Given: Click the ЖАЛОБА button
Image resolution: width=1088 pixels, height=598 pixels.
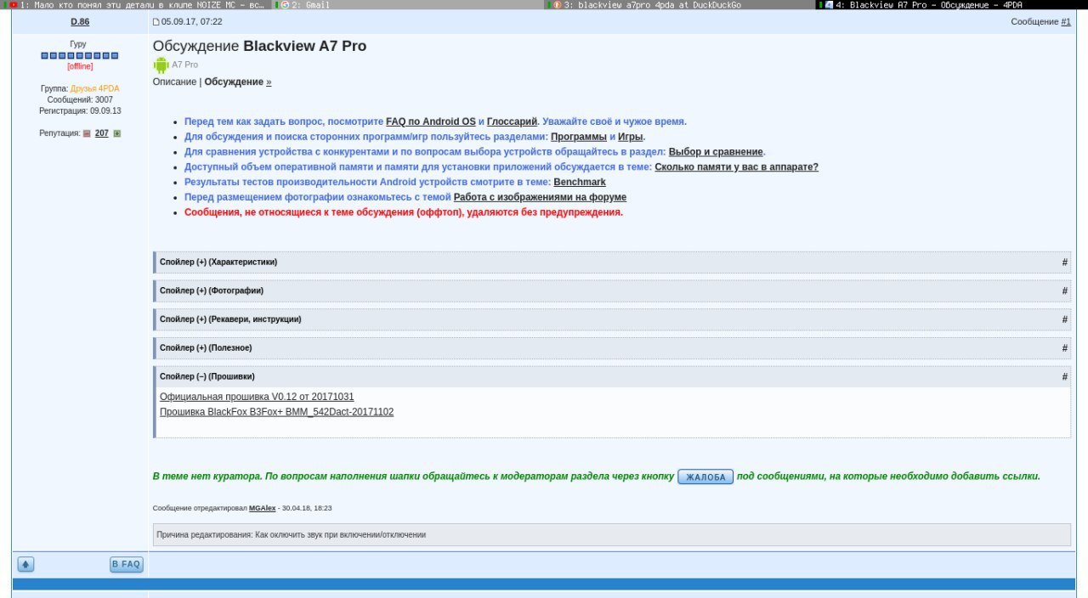Looking at the screenshot, I should coord(705,477).
